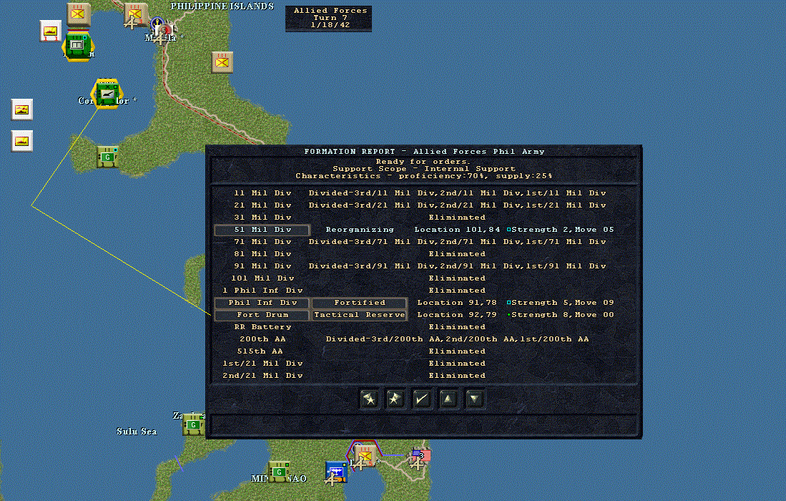Click the US flag objective marker on Mindanao

(421, 455)
